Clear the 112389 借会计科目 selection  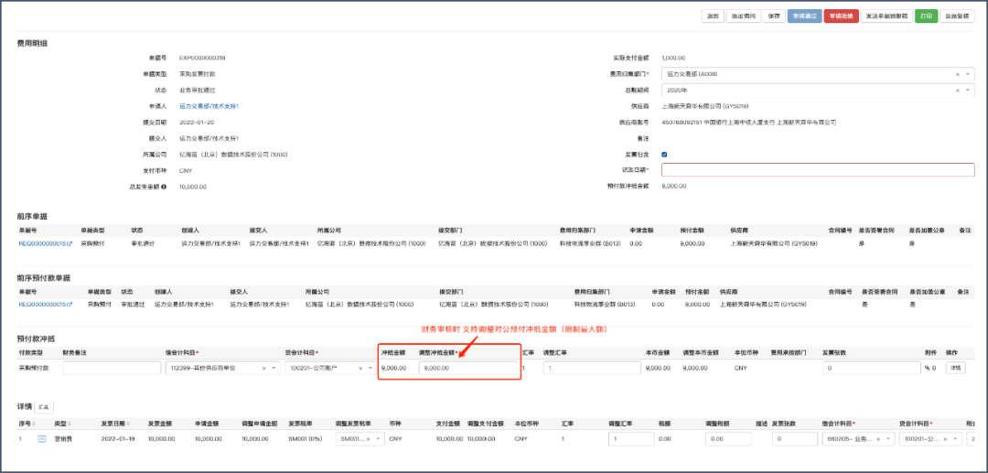(x=264, y=368)
